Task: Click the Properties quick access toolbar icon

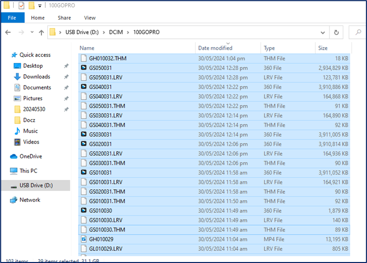Action: 21,5
